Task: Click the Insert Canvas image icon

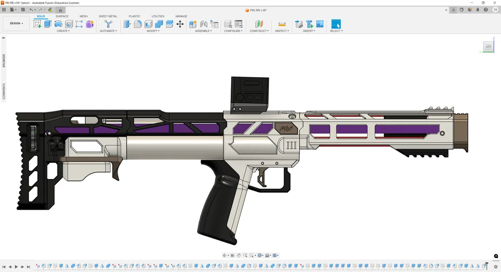Action: coord(320,24)
